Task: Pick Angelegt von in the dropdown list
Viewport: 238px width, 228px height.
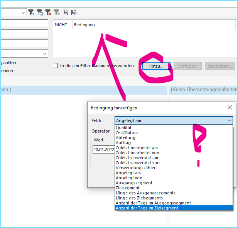Action: [174, 178]
